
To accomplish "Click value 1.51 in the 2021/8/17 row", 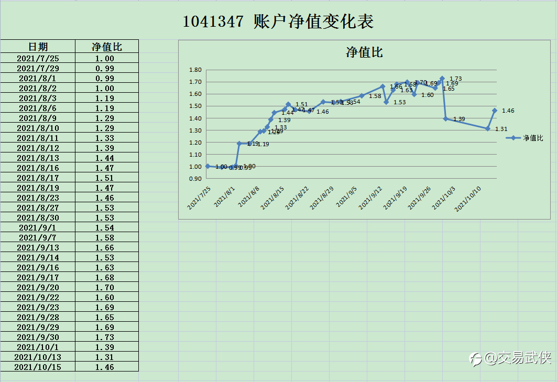I will [x=106, y=178].
